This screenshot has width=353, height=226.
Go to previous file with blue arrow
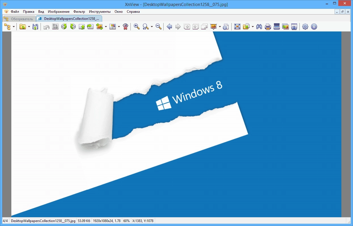pos(170,27)
